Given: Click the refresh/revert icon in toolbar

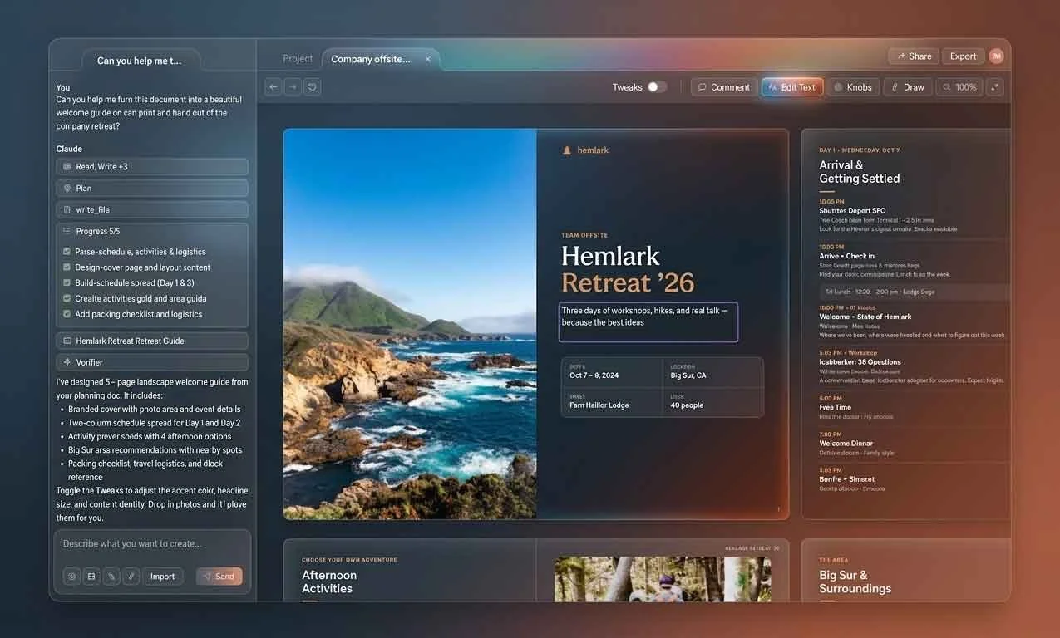Looking at the screenshot, I should (x=312, y=86).
